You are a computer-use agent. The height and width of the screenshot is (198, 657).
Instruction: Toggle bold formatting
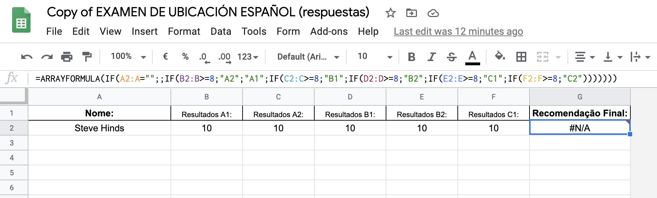point(412,57)
